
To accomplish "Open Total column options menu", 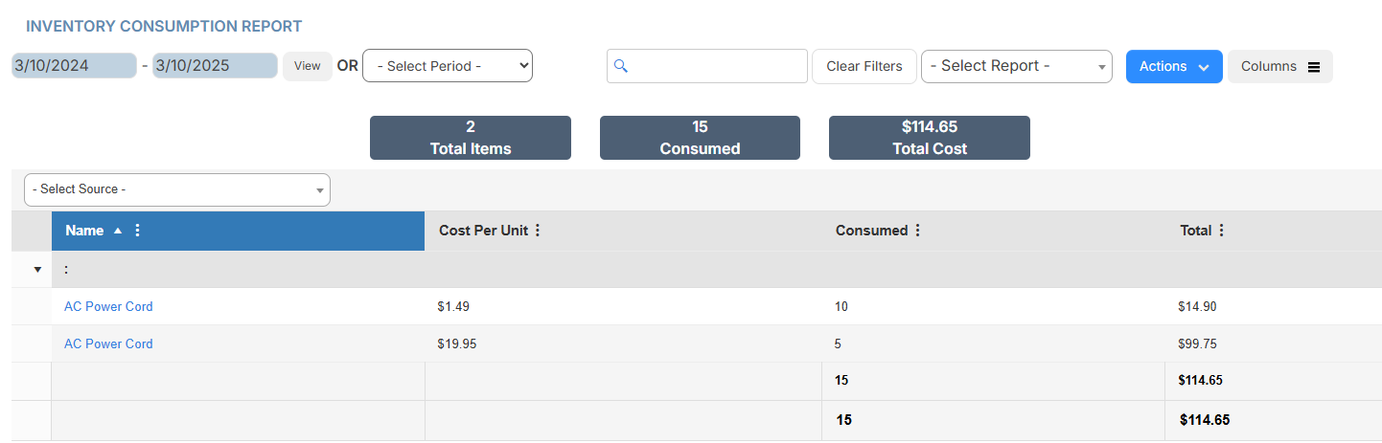I will click(x=1221, y=231).
